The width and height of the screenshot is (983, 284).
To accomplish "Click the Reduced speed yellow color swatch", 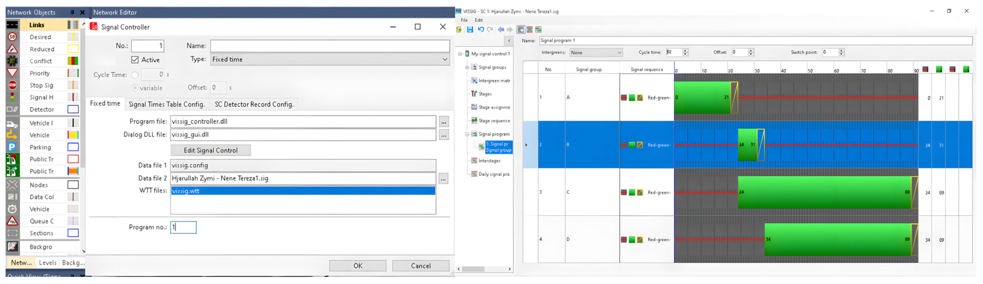I will (x=73, y=49).
